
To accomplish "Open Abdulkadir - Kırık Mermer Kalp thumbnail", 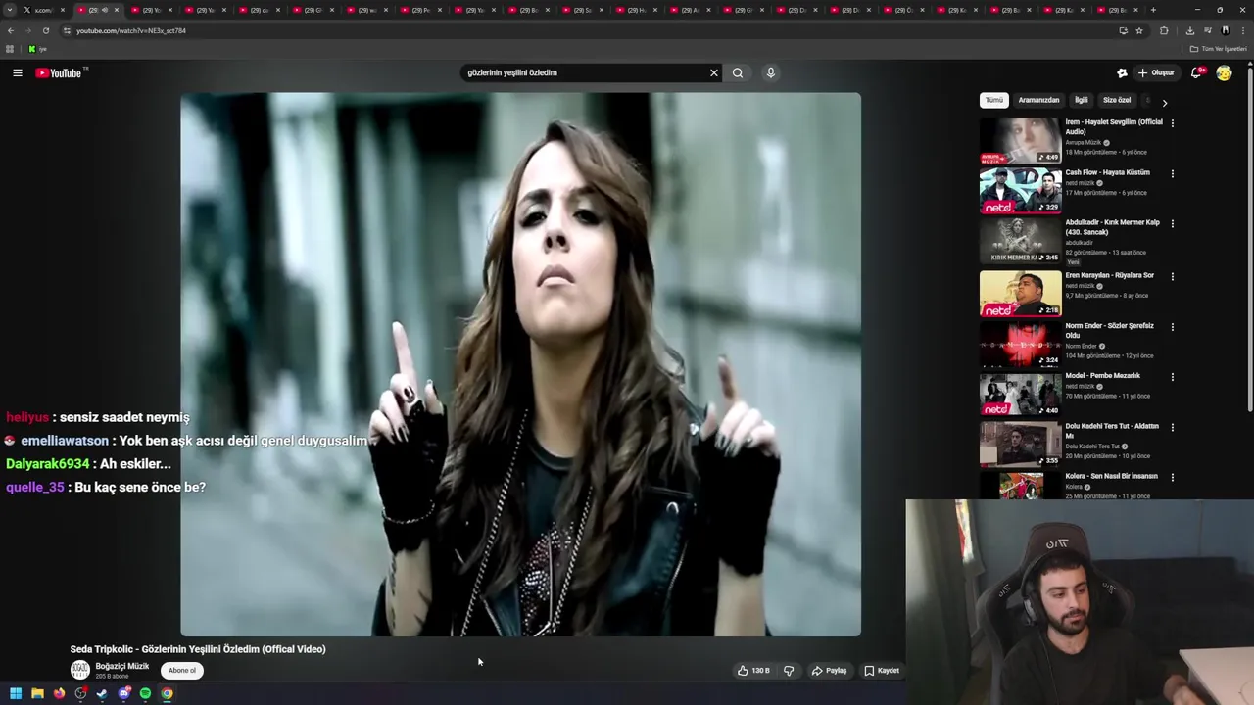I will (x=1020, y=240).
